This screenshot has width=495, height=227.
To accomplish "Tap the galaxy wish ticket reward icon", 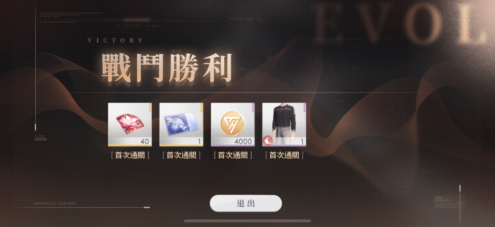I will pos(181,124).
